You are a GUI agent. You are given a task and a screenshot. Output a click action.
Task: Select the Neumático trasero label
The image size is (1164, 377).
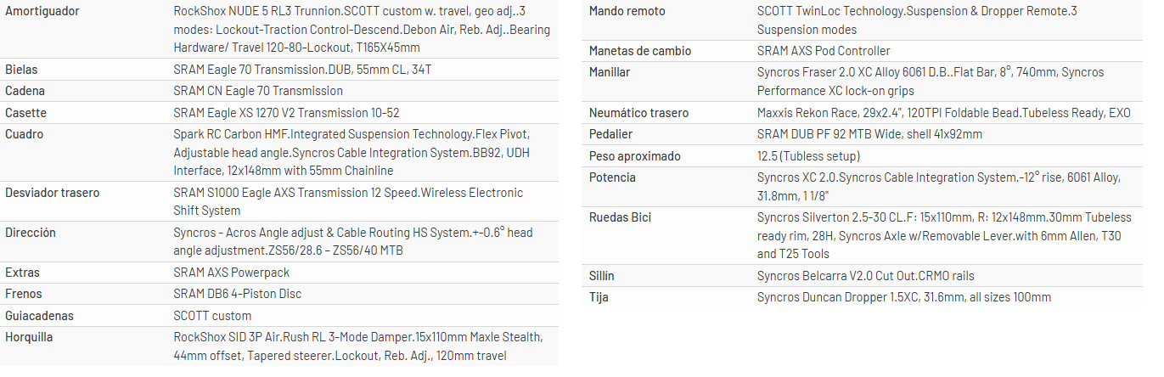[639, 113]
